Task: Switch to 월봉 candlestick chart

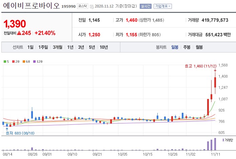Action: 199,47
